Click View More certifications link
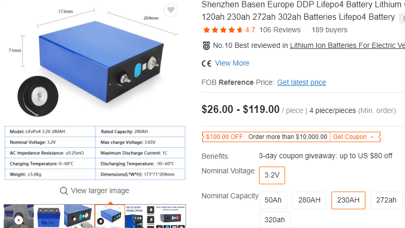The width and height of the screenshot is (405, 228). click(232, 63)
